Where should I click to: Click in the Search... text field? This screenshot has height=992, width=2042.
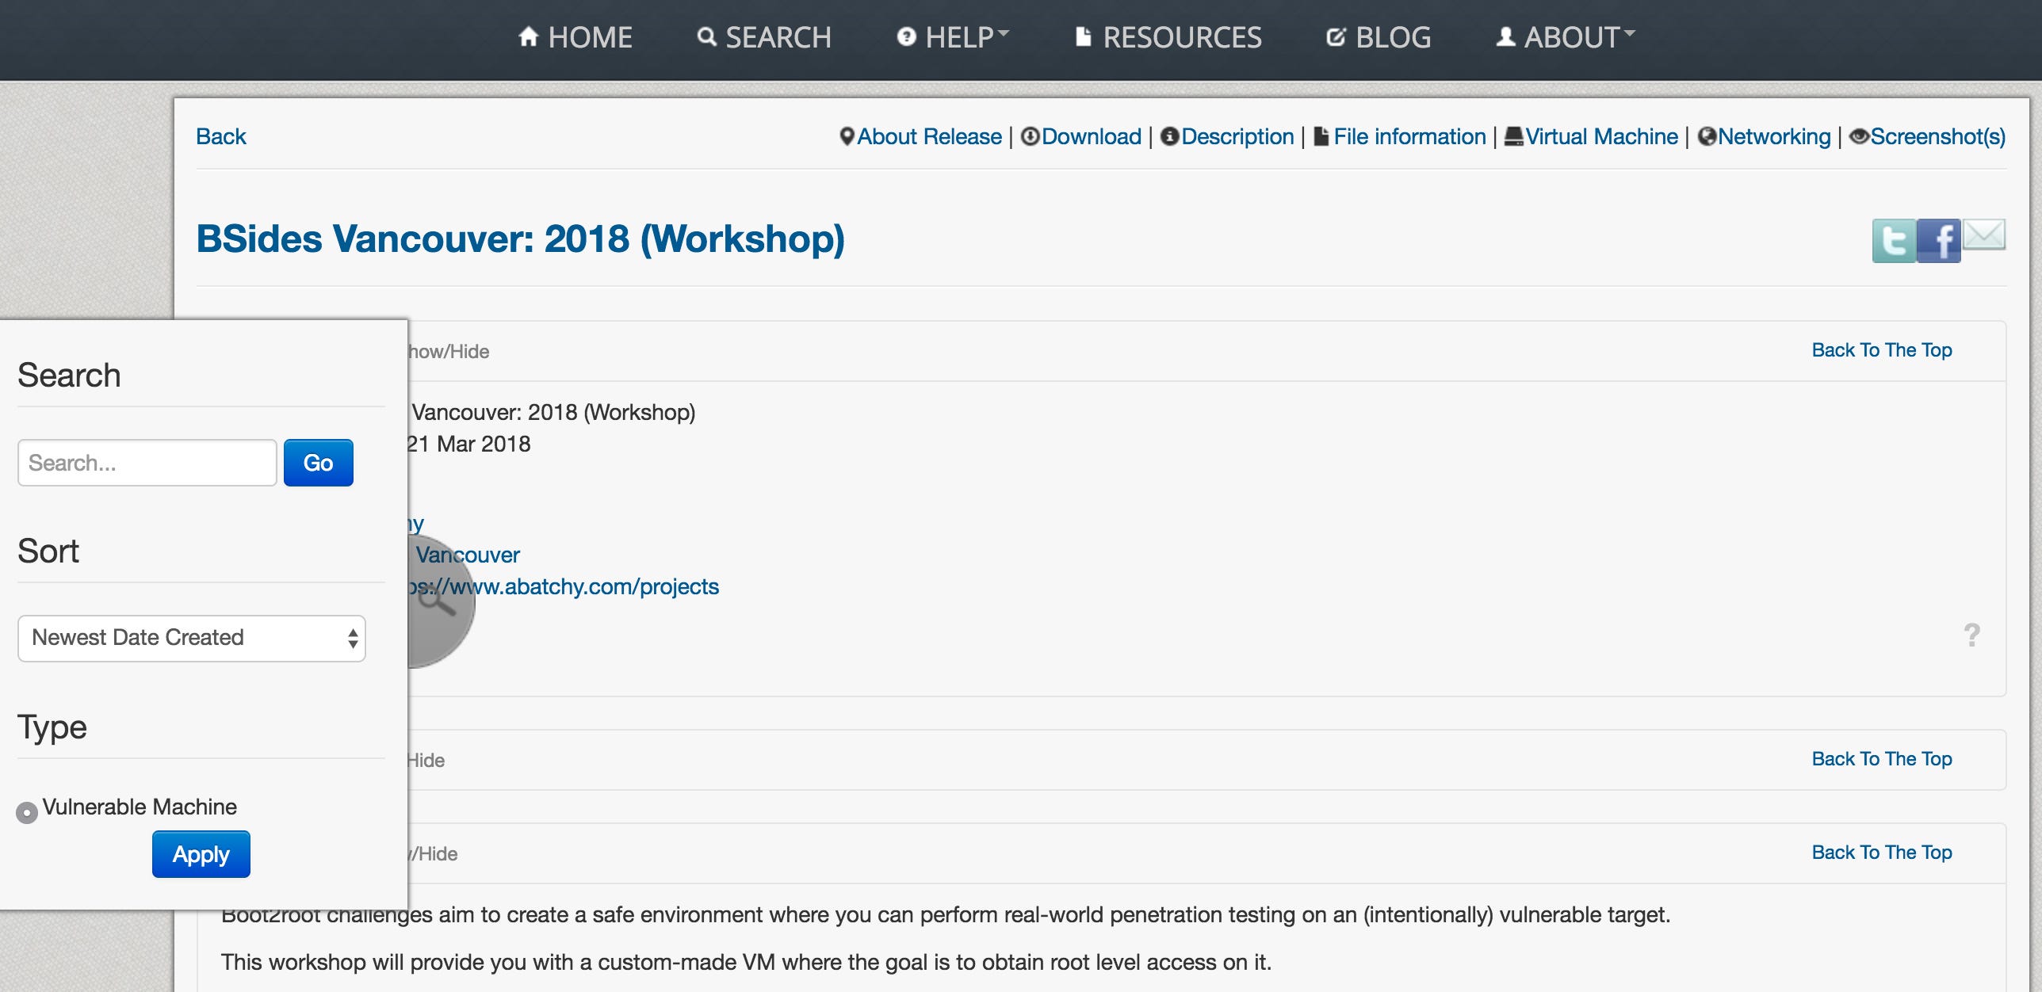coord(147,463)
